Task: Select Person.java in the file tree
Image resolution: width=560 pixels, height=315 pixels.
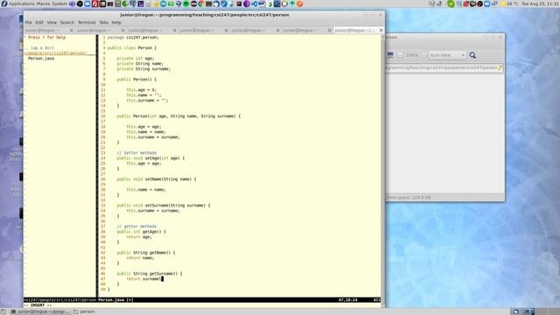Action: pyautogui.click(x=41, y=59)
